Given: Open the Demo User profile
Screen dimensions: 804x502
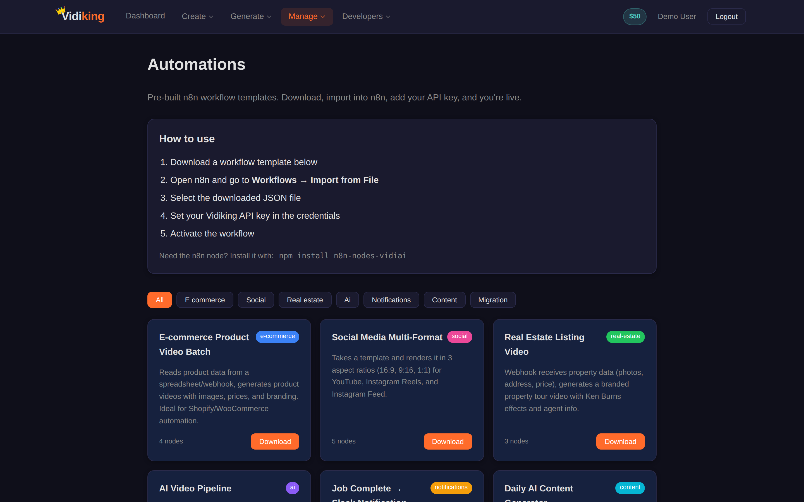Looking at the screenshot, I should [x=677, y=16].
